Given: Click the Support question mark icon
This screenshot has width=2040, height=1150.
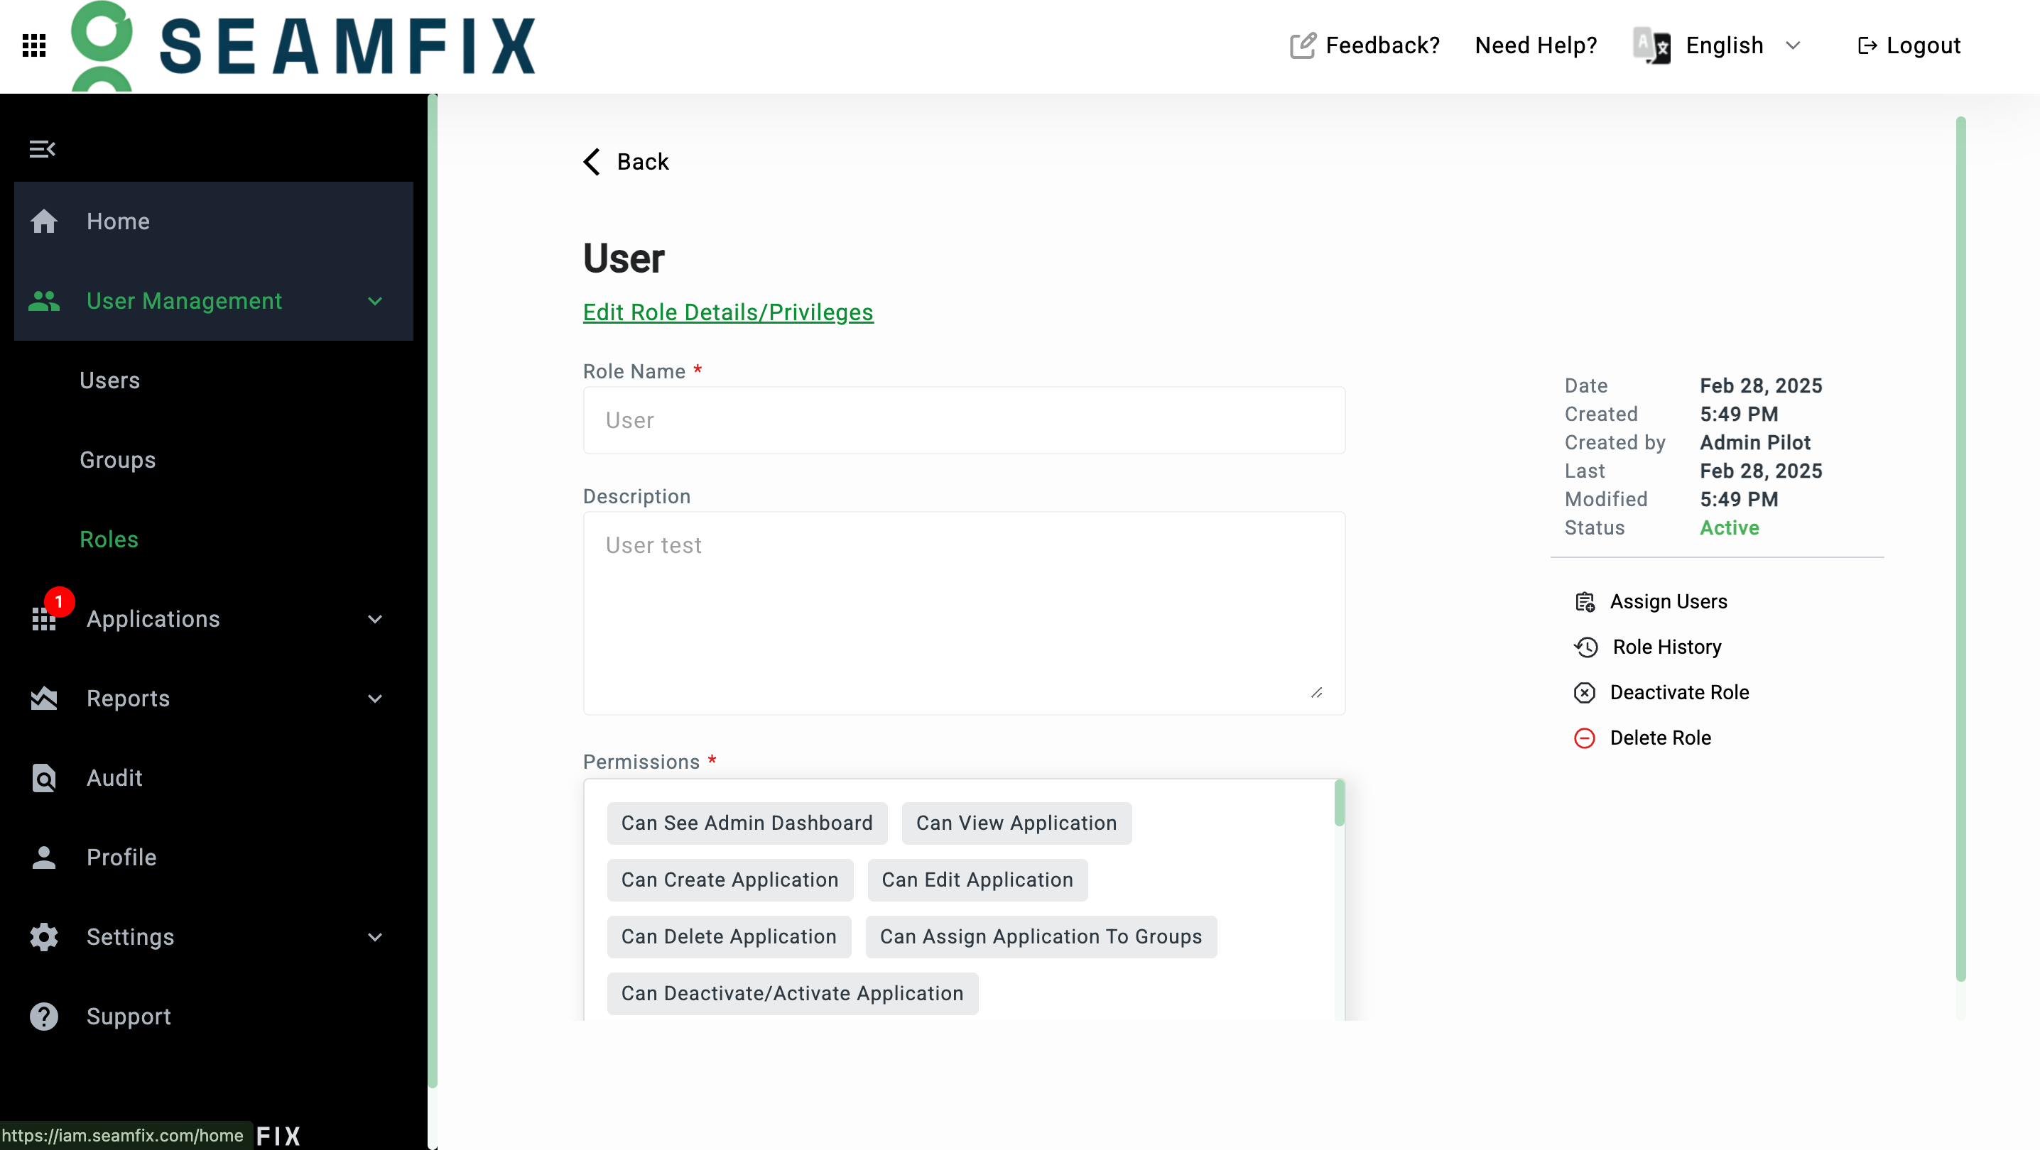Looking at the screenshot, I should point(43,1017).
